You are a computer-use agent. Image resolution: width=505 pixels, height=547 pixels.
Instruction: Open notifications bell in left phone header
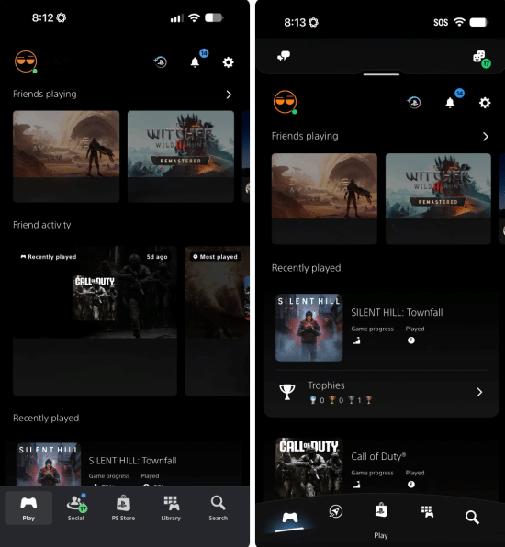[195, 62]
